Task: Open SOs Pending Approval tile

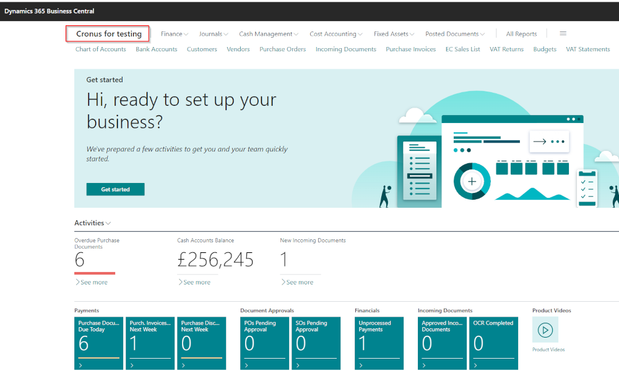Action: point(316,343)
